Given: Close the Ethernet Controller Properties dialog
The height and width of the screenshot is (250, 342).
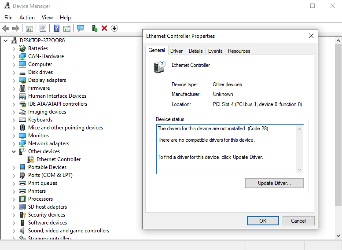Looking at the screenshot, I should click(x=311, y=36).
